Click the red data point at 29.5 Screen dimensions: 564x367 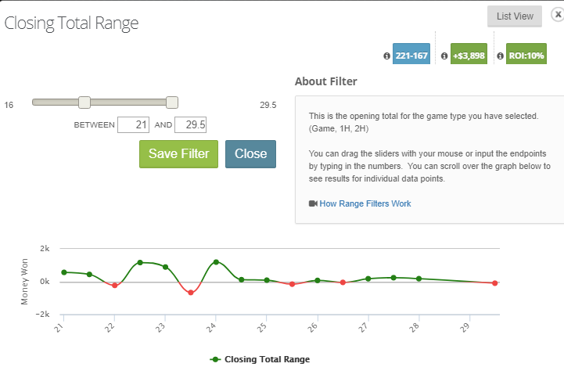(x=494, y=283)
